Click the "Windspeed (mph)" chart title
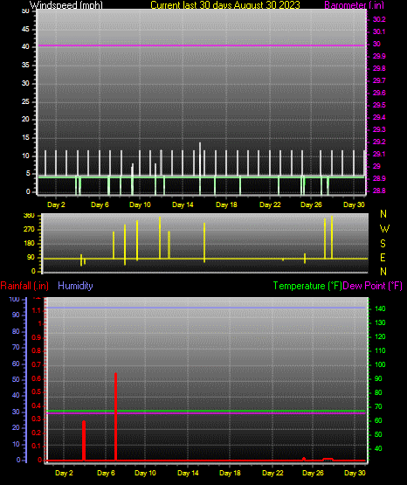 click(66, 4)
